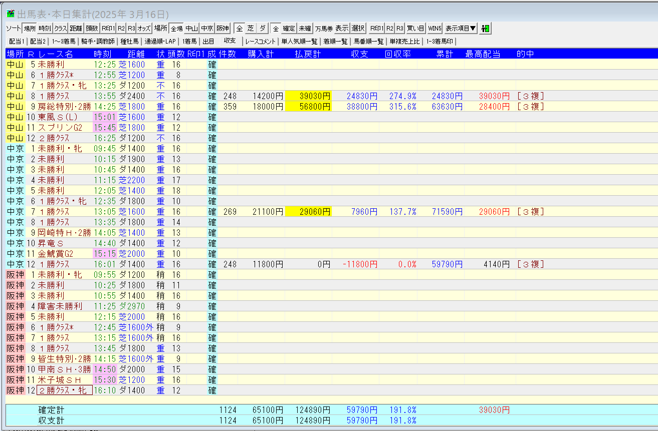Sort the list by 時刻
Image resolution: width=658 pixels, height=431 pixels.
(x=45, y=29)
